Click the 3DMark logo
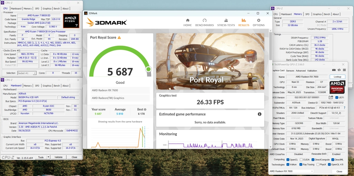This screenshot has width=354, height=176. pyautogui.click(x=106, y=22)
